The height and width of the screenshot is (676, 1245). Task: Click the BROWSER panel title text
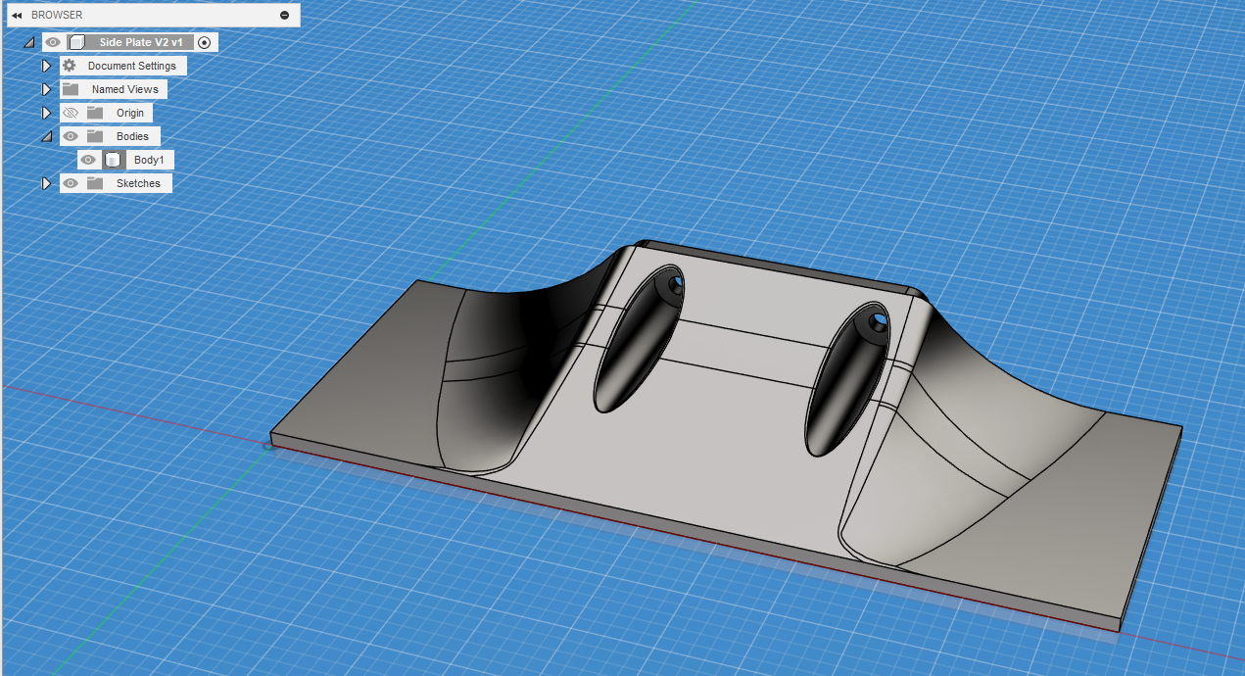click(x=57, y=15)
